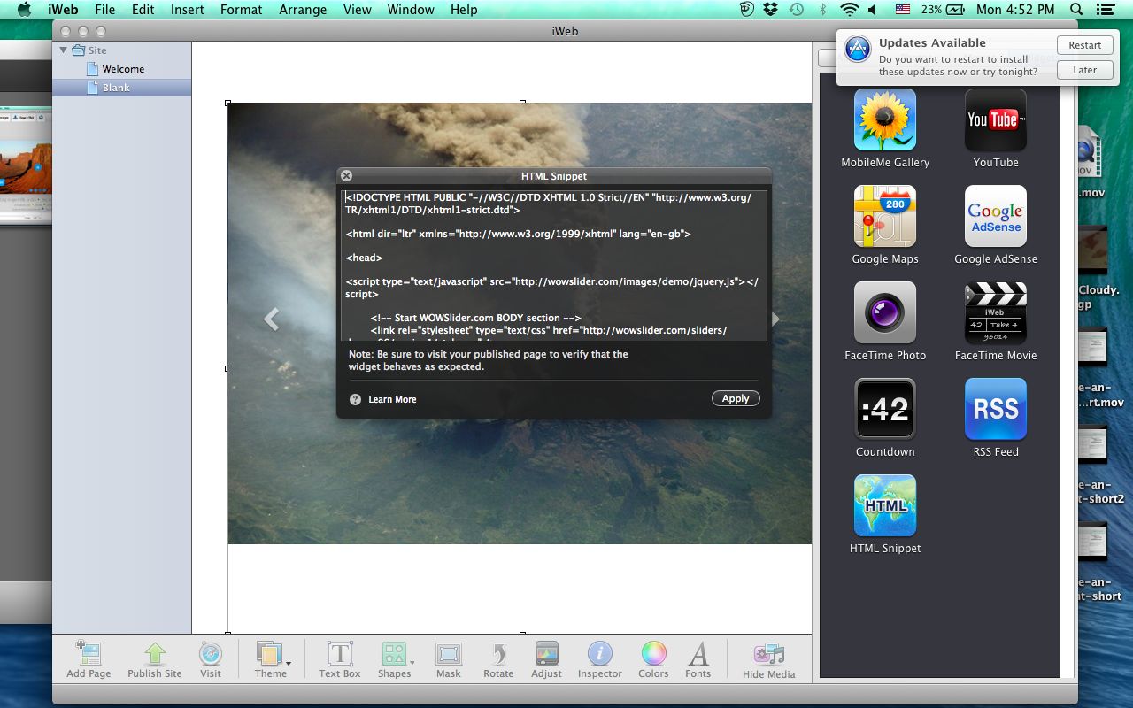The height and width of the screenshot is (708, 1133).
Task: Open the File menu
Action: tap(104, 10)
